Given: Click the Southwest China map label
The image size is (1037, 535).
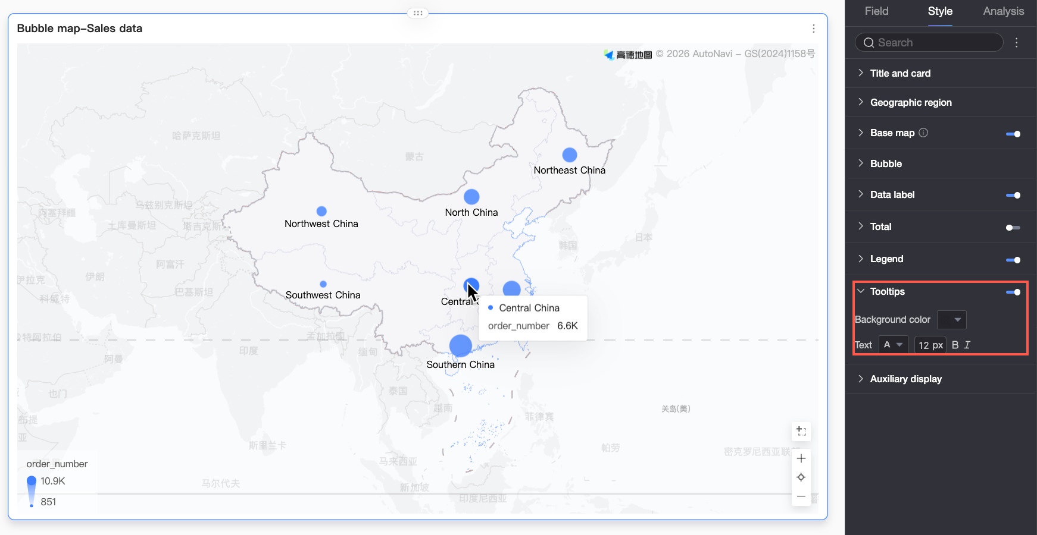Looking at the screenshot, I should pos(323,295).
